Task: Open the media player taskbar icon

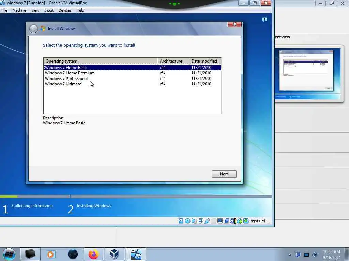Action: point(51,254)
